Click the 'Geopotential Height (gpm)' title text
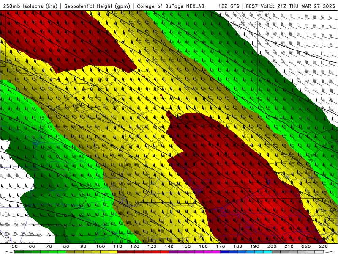The width and height of the screenshot is (338, 254). [x=97, y=6]
